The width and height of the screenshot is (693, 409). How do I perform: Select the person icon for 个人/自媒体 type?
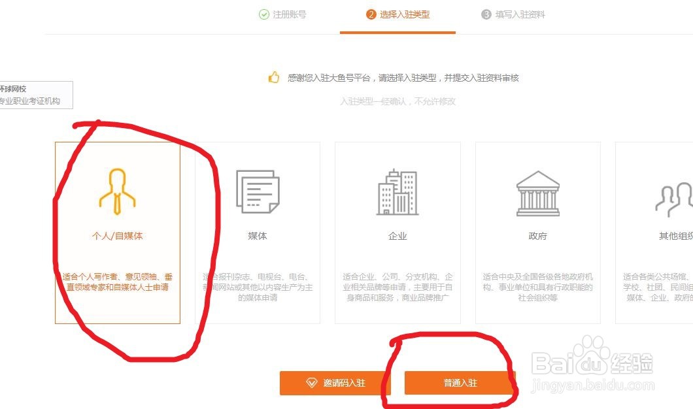(118, 191)
